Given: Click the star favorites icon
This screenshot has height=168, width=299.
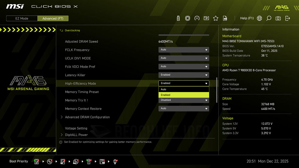Looking at the screenshot, I should click(x=216, y=18).
